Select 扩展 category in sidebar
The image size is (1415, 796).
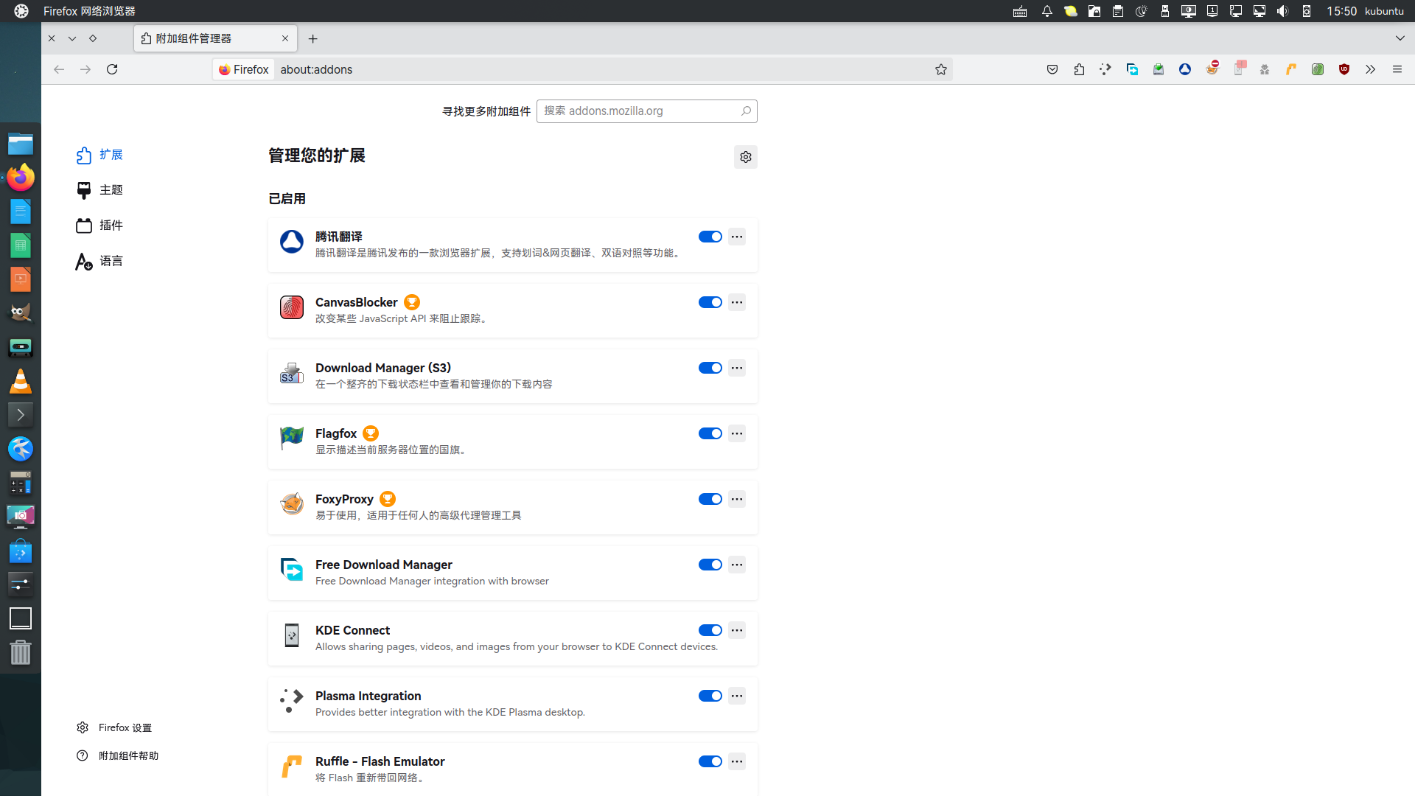click(99, 155)
